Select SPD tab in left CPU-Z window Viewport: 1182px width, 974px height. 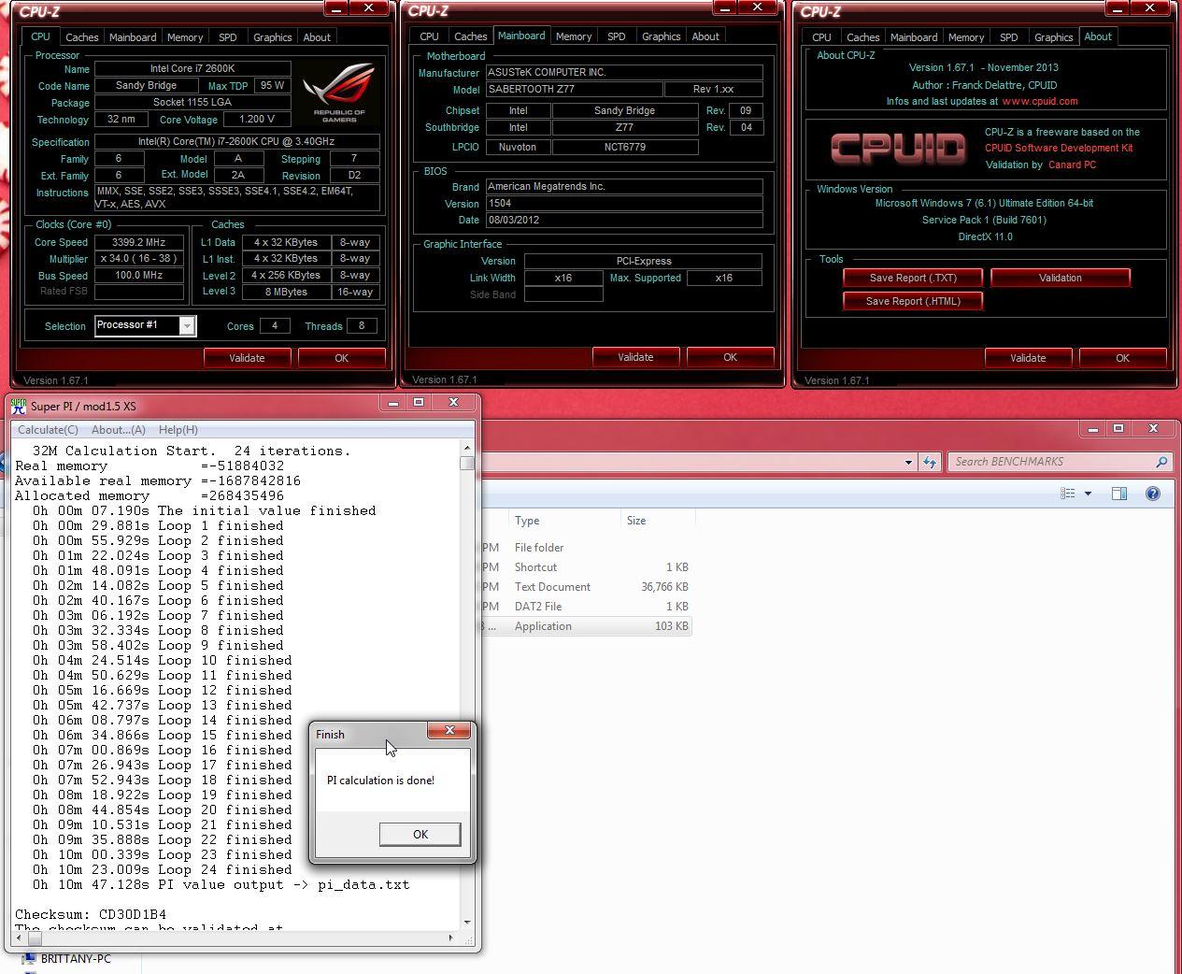tap(228, 37)
